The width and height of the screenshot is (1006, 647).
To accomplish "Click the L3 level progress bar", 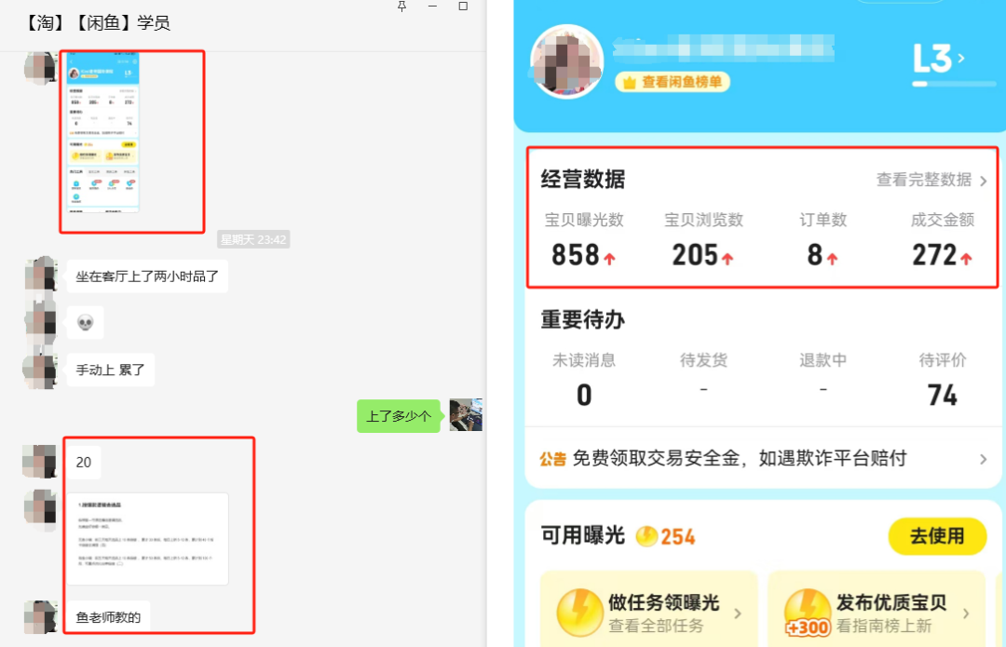I will coord(952,84).
